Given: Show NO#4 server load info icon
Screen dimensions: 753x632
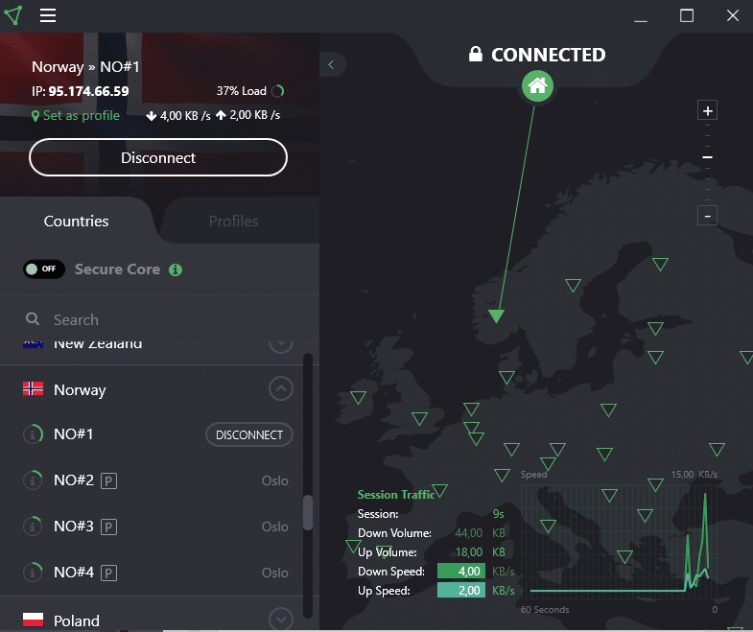Looking at the screenshot, I should 34,573.
